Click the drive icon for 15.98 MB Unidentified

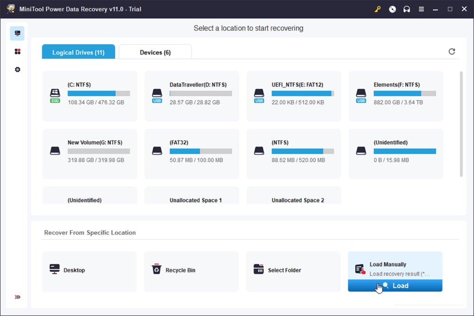[361, 151]
